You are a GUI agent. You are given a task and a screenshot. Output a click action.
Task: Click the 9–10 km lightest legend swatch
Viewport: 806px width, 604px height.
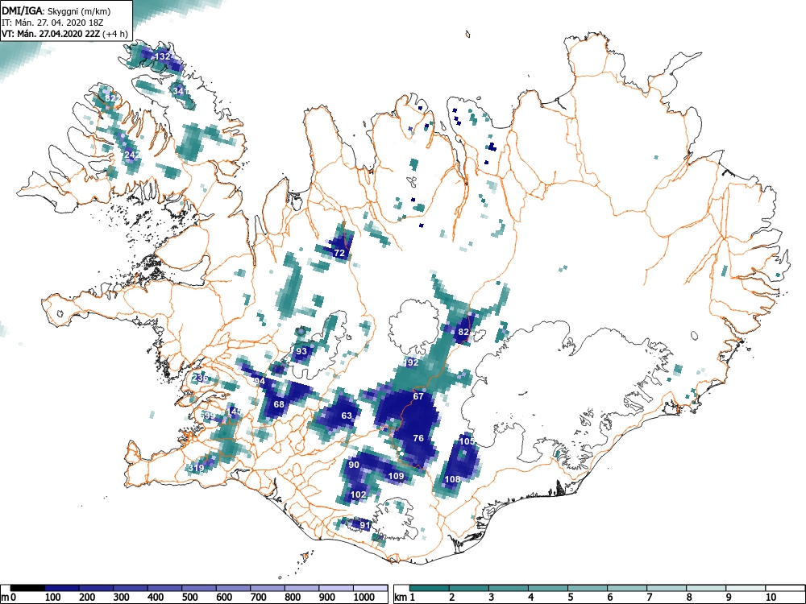point(746,588)
